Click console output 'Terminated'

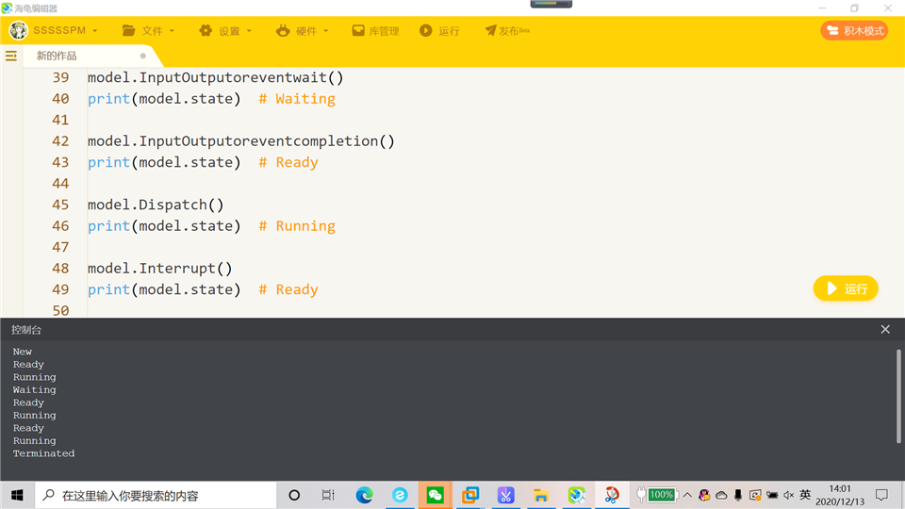pos(44,453)
